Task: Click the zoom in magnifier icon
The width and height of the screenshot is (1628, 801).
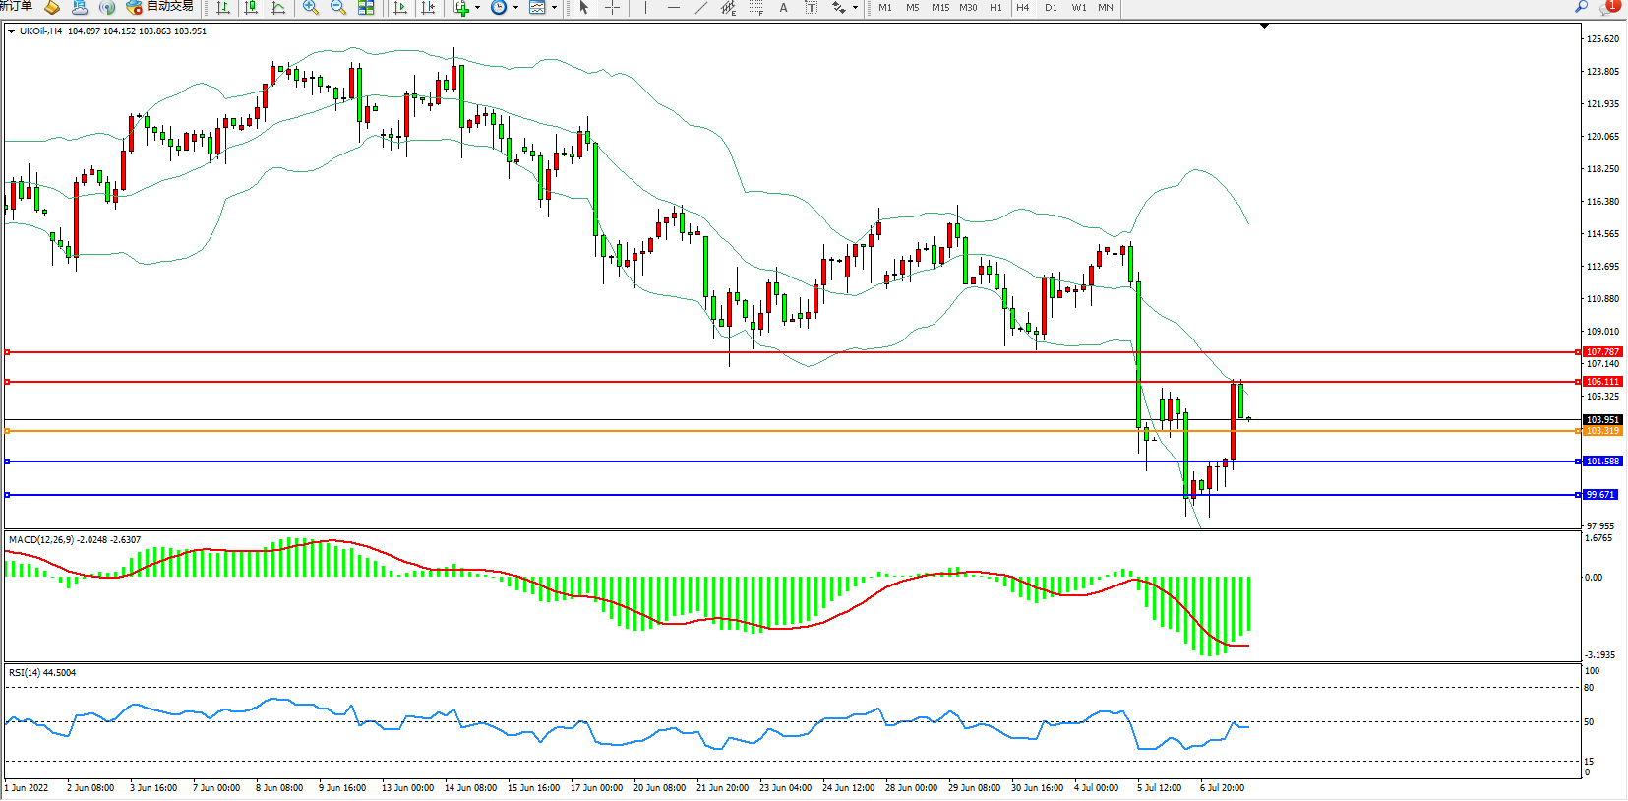Action: coord(311,7)
